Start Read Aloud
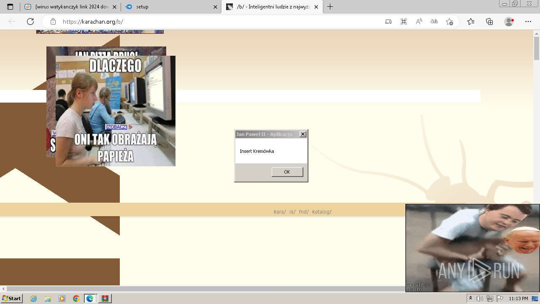The height and width of the screenshot is (304, 540). (x=419, y=22)
